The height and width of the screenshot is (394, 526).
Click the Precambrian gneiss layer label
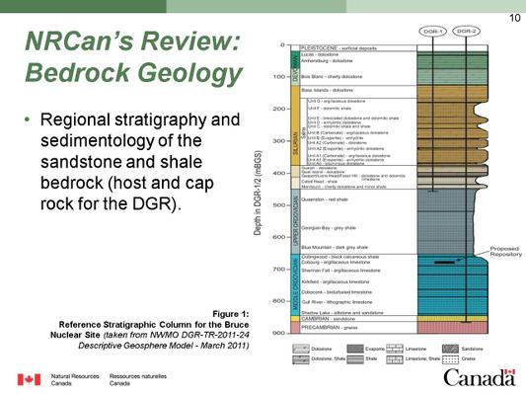tap(329, 327)
